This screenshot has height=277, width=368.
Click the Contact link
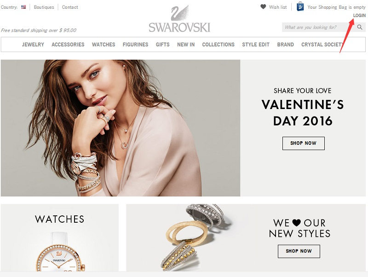[70, 7]
